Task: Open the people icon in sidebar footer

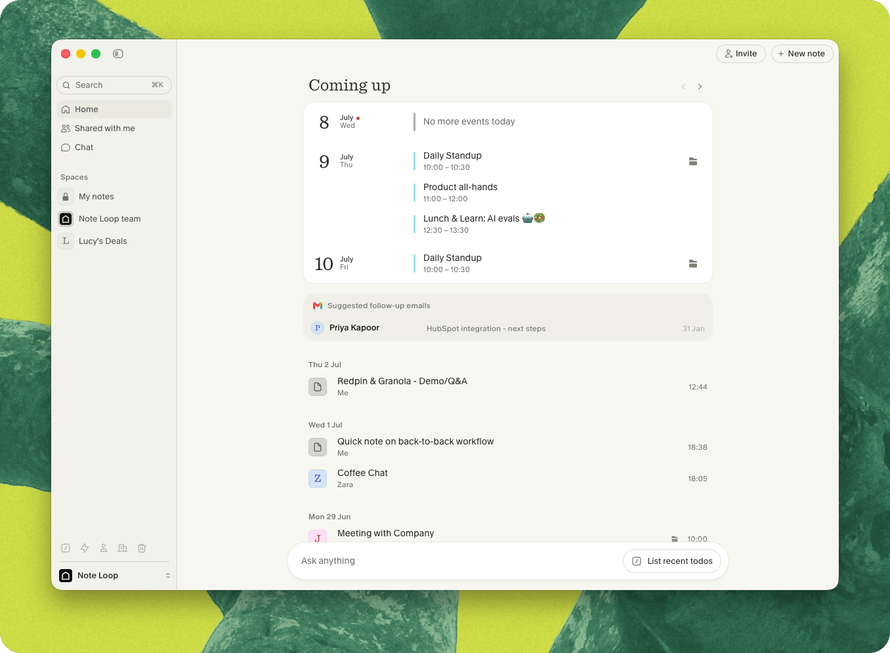Action: (x=104, y=548)
